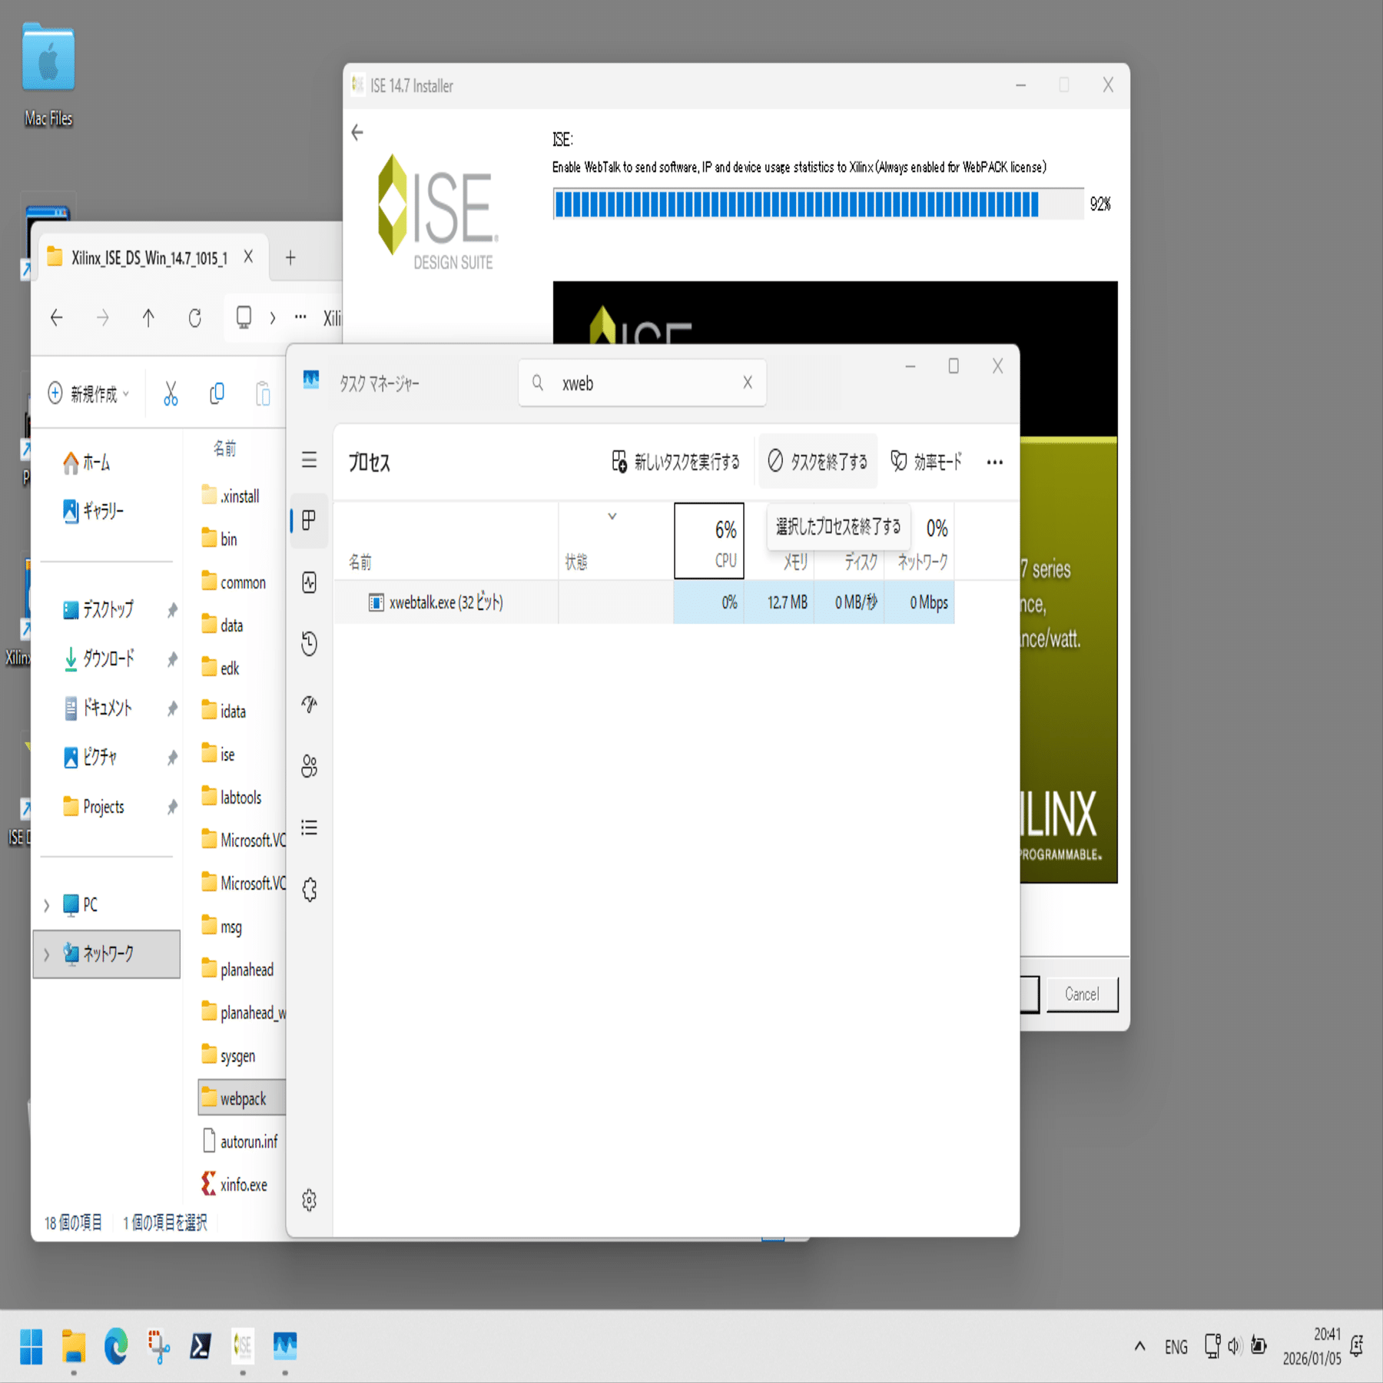
Task: Go back in File Explorer
Action: 57,317
